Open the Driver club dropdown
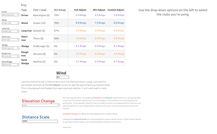Viewport: 217px width, 134px height. click(10, 14)
